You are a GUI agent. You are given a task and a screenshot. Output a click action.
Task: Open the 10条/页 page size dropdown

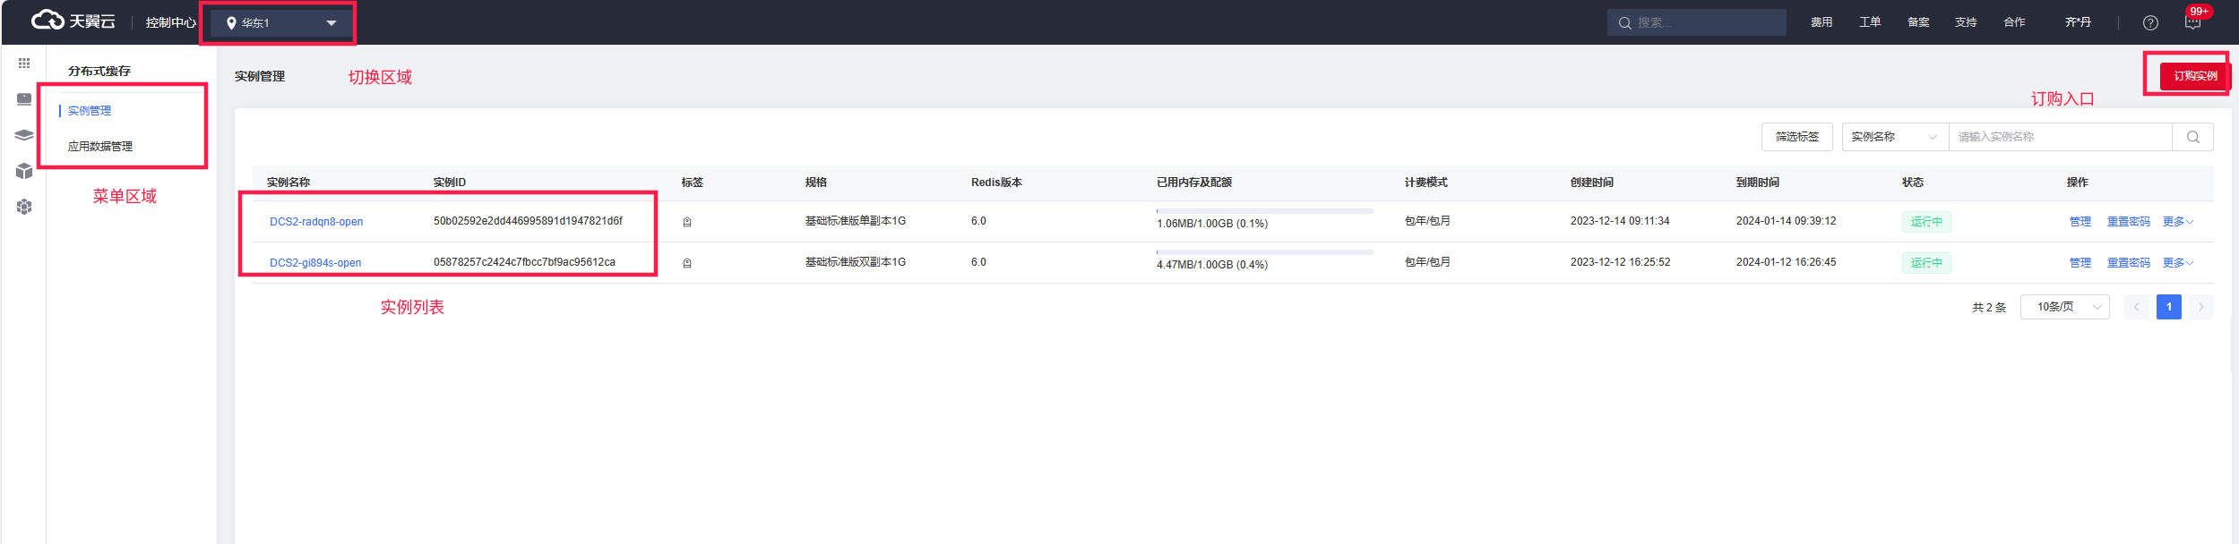pos(2064,307)
